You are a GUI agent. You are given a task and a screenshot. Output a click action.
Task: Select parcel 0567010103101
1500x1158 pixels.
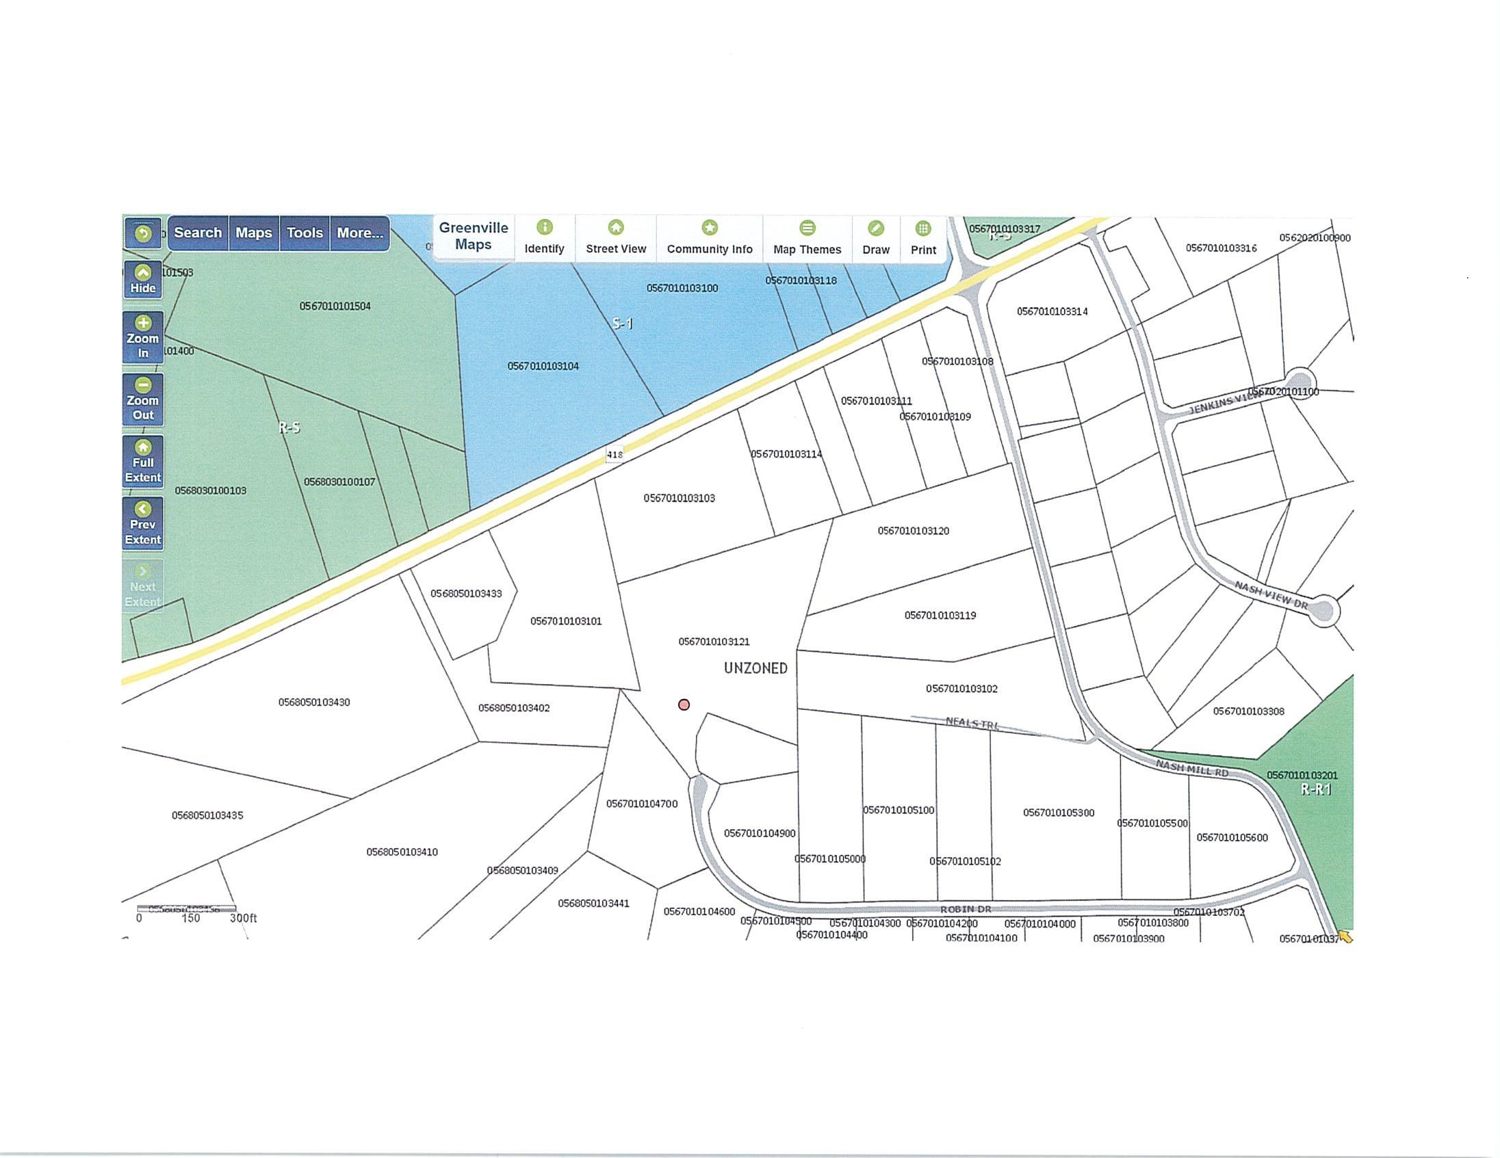(566, 621)
